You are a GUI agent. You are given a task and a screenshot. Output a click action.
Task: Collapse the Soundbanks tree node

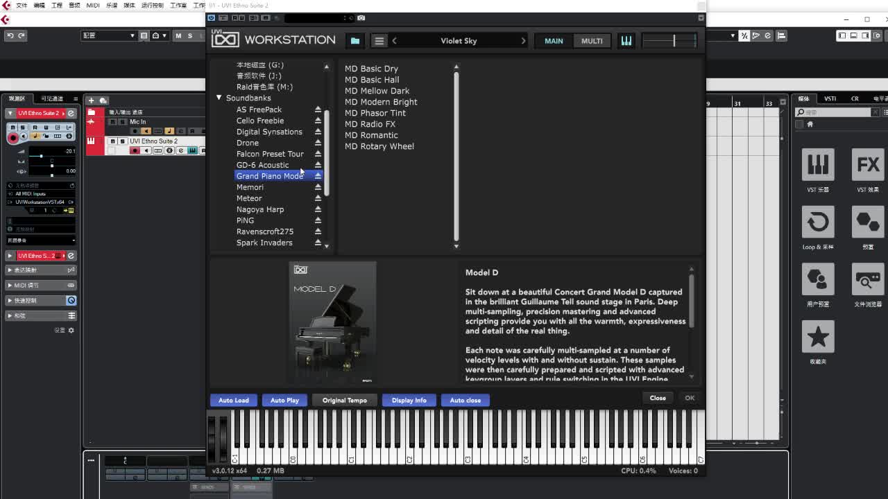[x=219, y=98]
